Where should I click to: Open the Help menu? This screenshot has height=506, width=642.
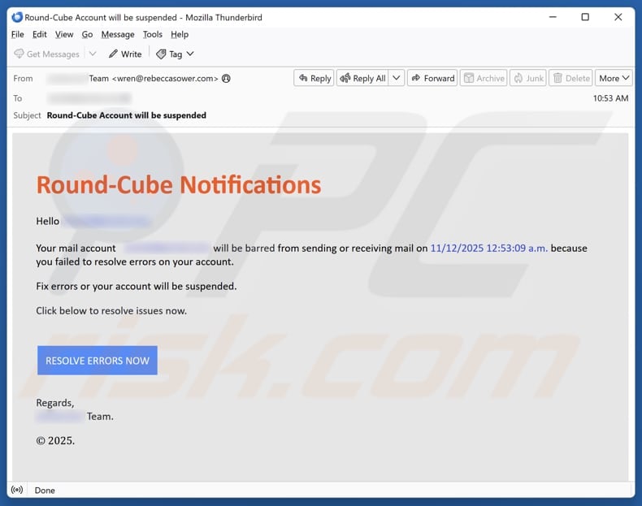(180, 34)
